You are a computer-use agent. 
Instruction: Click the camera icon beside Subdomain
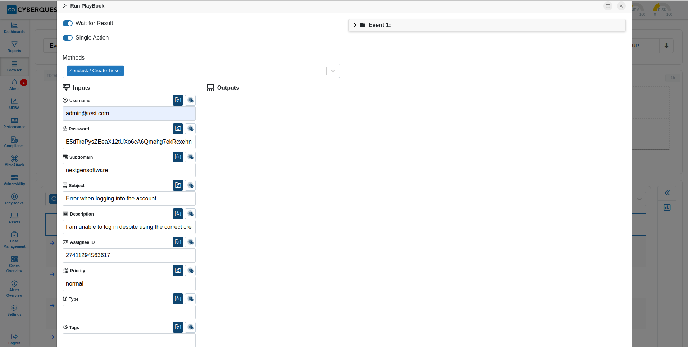tap(178, 157)
